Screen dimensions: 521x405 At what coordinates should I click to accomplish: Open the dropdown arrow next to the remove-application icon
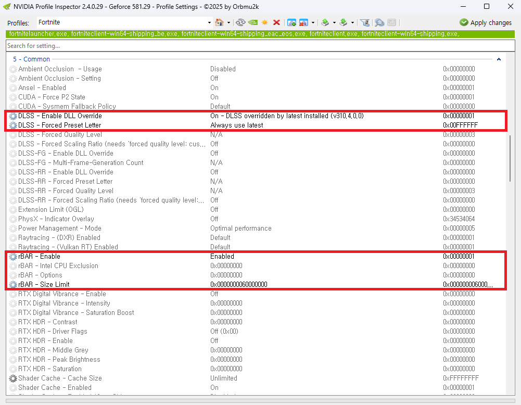[313, 22]
